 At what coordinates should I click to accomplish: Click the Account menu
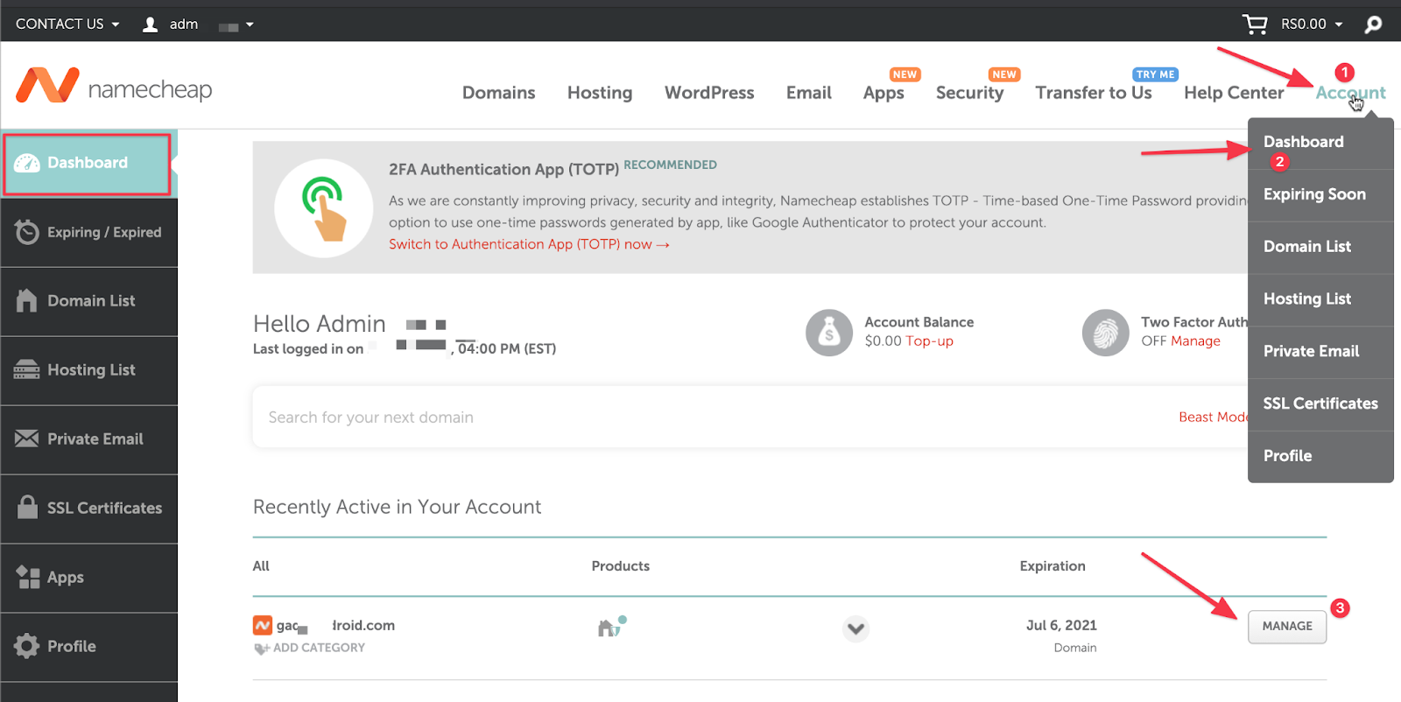1350,93
